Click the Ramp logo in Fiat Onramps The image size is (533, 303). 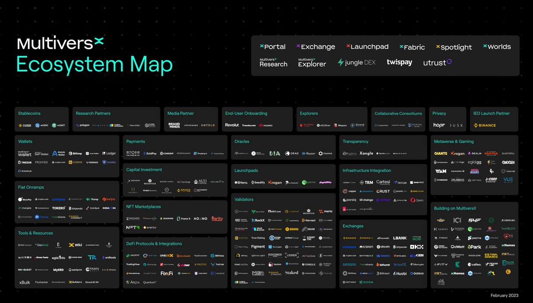click(x=92, y=199)
